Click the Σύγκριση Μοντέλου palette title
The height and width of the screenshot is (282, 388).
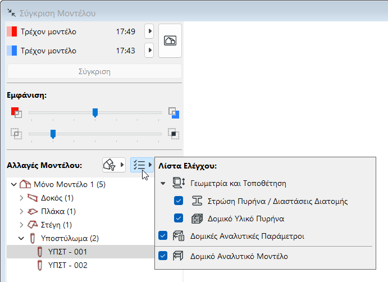[57, 13]
